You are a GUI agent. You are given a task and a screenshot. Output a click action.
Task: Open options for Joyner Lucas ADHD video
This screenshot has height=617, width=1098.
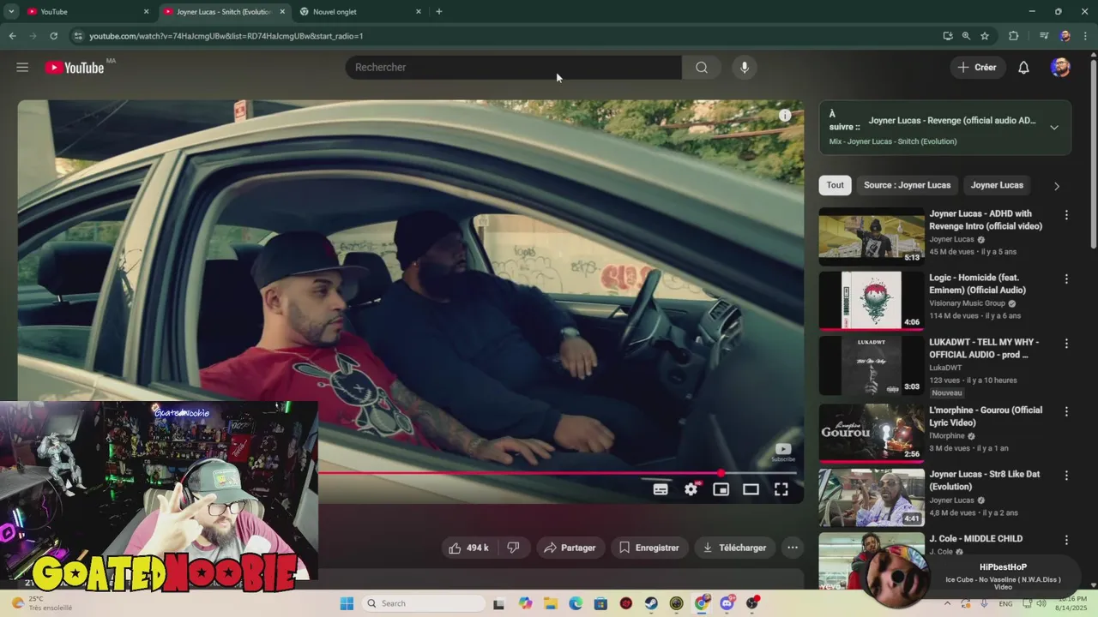coord(1066,215)
